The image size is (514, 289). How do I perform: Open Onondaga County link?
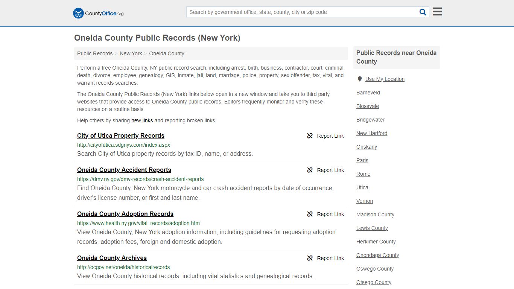click(377, 255)
